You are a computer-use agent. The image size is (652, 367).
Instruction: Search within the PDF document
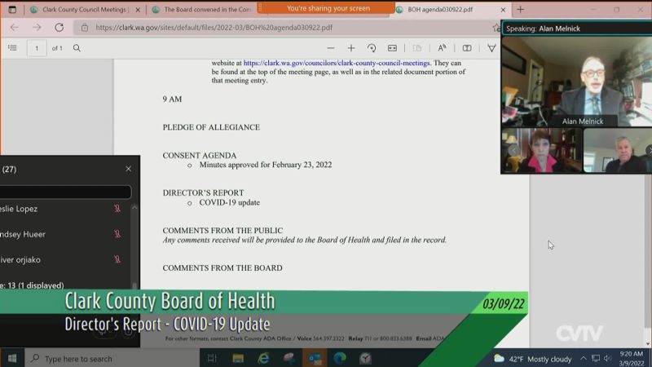point(77,48)
